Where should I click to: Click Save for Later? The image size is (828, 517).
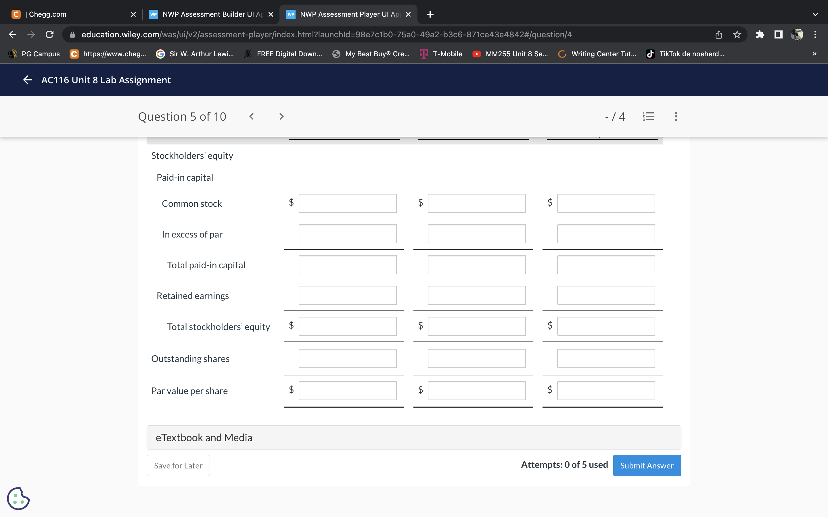coord(178,465)
